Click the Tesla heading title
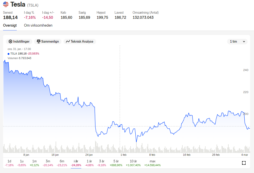 [18, 4]
